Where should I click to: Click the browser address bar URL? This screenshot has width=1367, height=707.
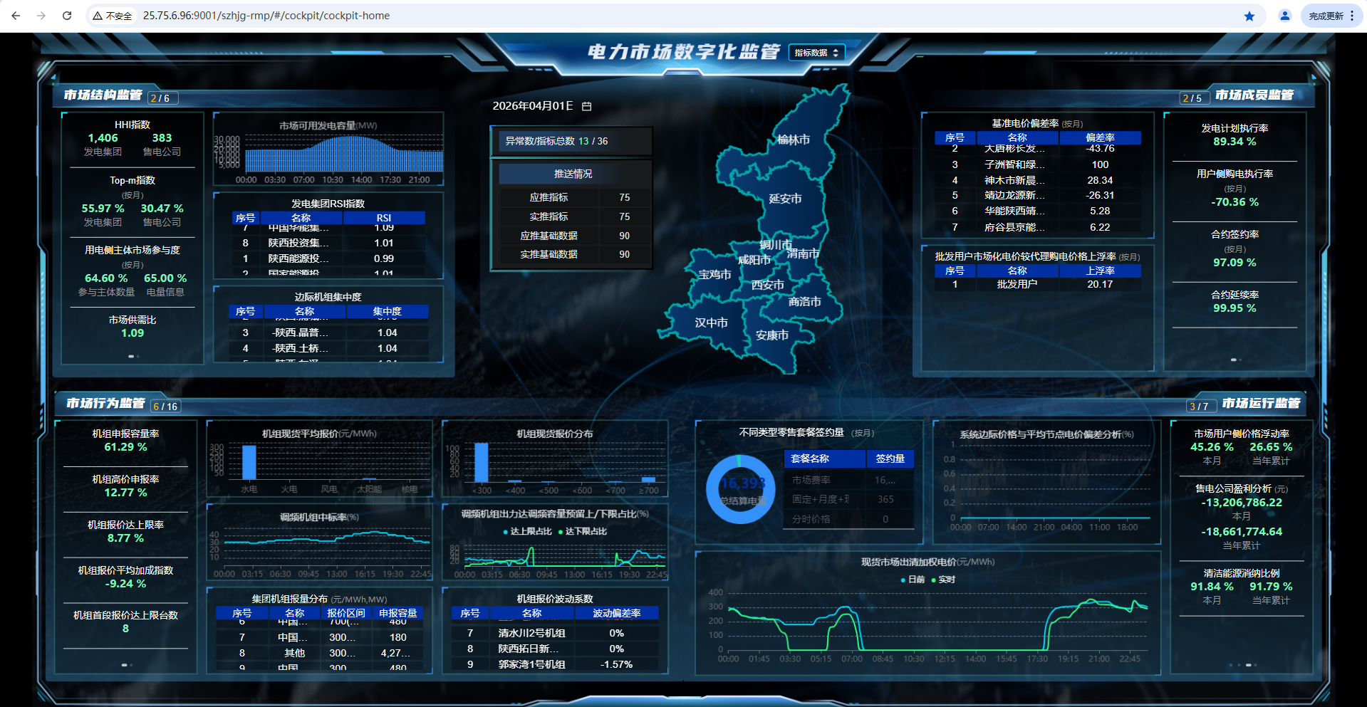tap(266, 16)
